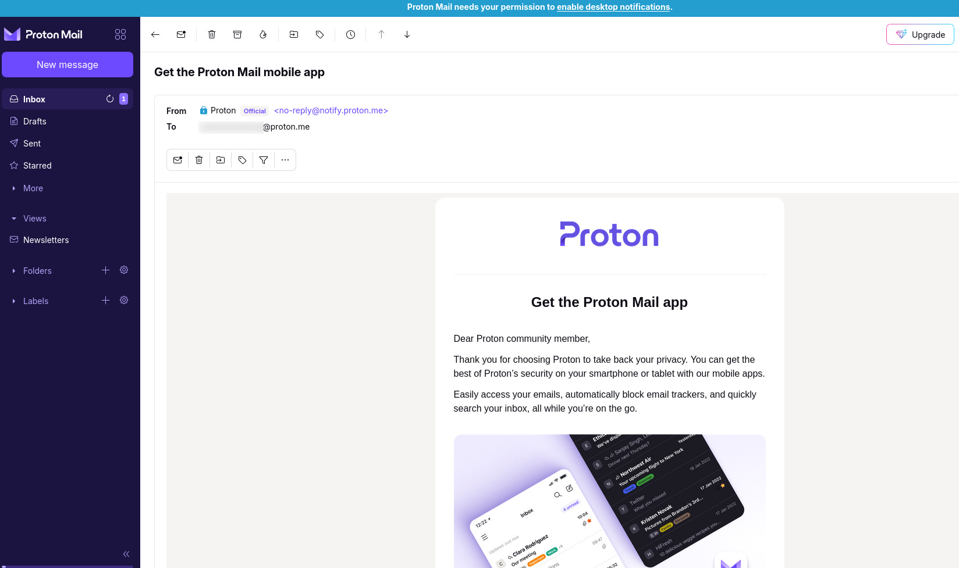
Task: Click the Proton logo in email body
Action: coord(609,234)
